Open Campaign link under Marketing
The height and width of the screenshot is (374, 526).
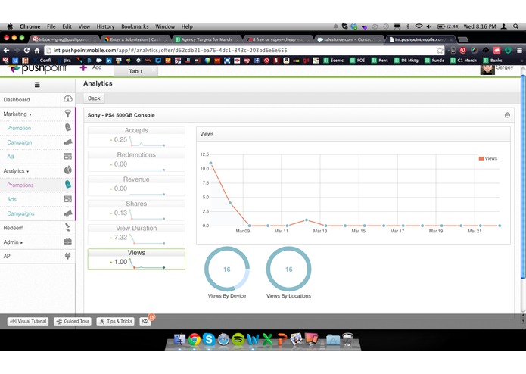tap(20, 142)
